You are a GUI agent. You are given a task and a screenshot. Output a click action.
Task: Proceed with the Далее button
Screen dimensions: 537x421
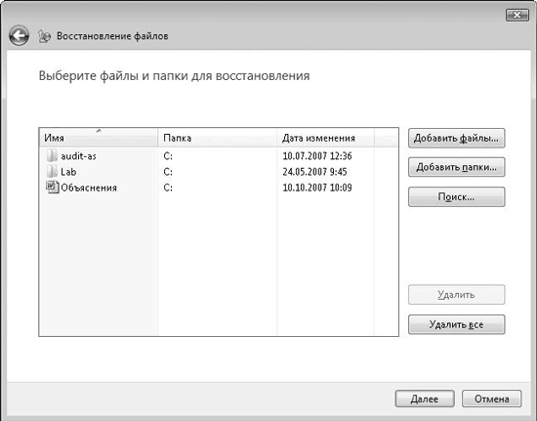coord(425,399)
